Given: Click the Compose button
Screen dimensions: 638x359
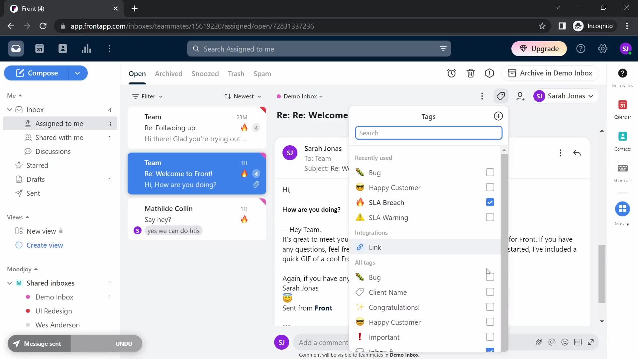Looking at the screenshot, I should [x=37, y=73].
